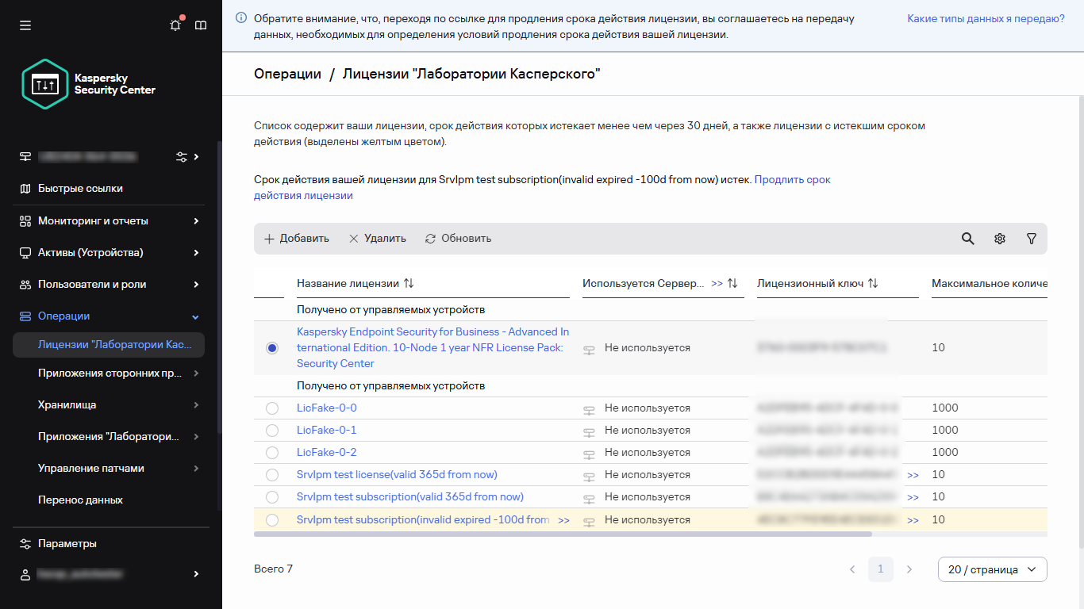Open the notifications bell icon

click(x=175, y=25)
